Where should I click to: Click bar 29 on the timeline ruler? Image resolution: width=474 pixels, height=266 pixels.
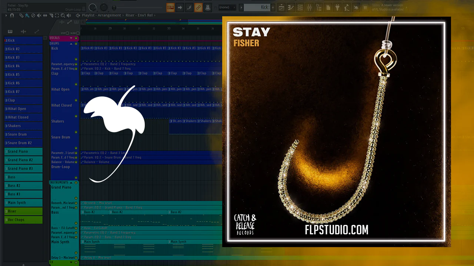point(110,28)
